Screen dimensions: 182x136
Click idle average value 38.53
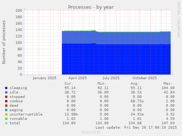136,92
